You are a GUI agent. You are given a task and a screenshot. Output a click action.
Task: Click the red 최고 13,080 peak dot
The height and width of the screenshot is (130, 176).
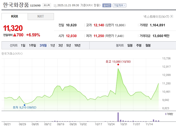pos(118,65)
